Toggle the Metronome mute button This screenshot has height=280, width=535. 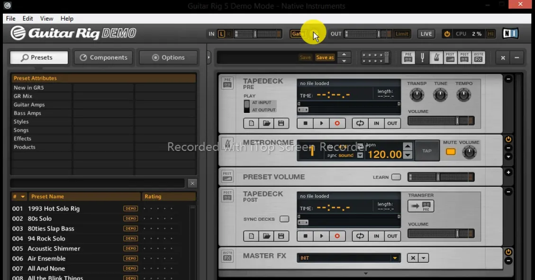click(x=450, y=152)
